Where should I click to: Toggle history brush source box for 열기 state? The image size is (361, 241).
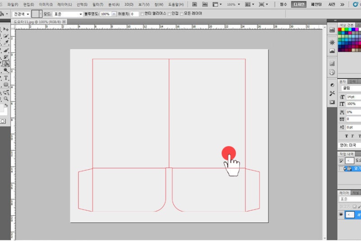pos(341,169)
